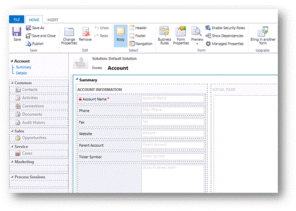296x211 pixels.
Task: Select the Body section button
Action: (120, 36)
